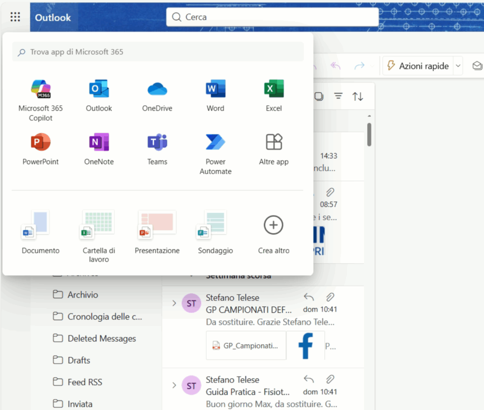The height and width of the screenshot is (410, 484).
Task: Launch Word from app launcher
Action: click(216, 95)
